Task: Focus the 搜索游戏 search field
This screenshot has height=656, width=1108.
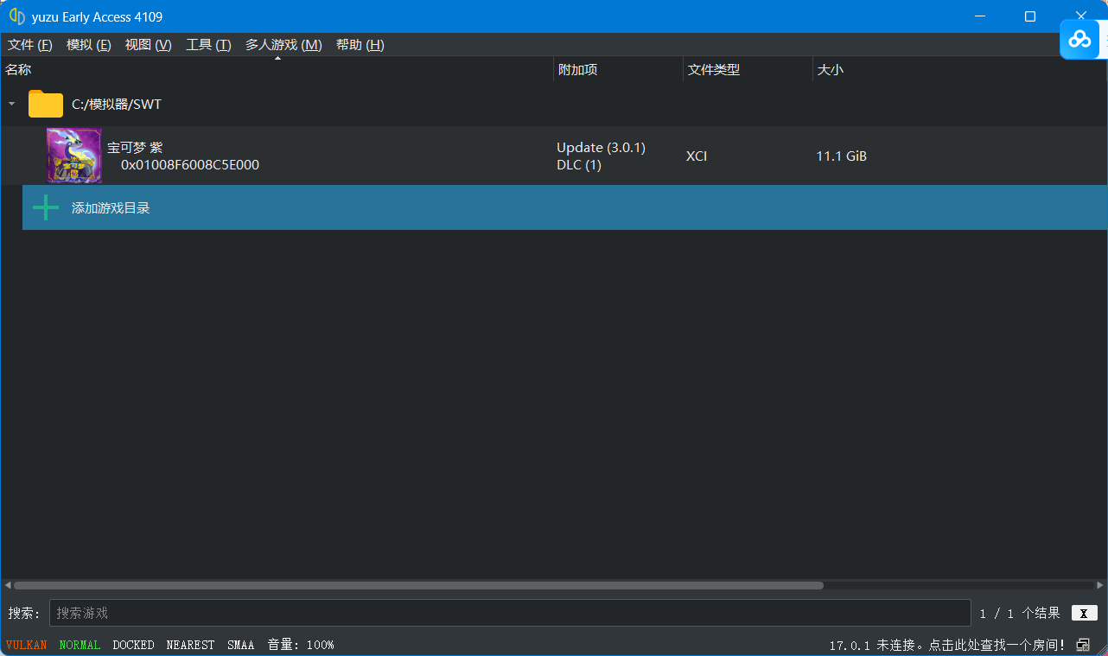Action: coord(510,613)
